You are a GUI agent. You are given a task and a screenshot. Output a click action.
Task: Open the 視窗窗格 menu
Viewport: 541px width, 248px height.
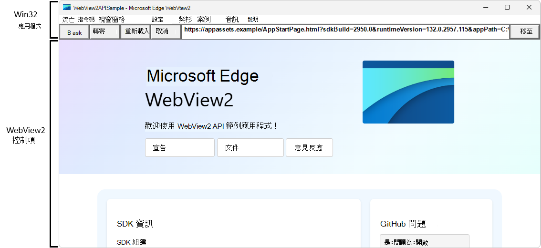[112, 20]
